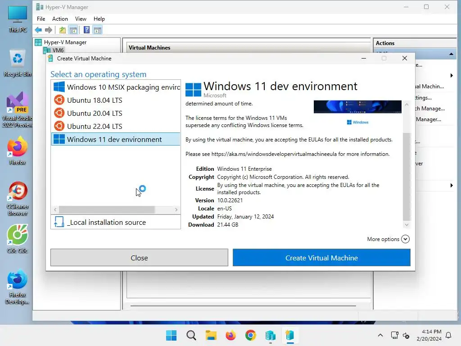Click the Back arrow in Hyper-V toolbar
The height and width of the screenshot is (346, 461).
pos(38,30)
